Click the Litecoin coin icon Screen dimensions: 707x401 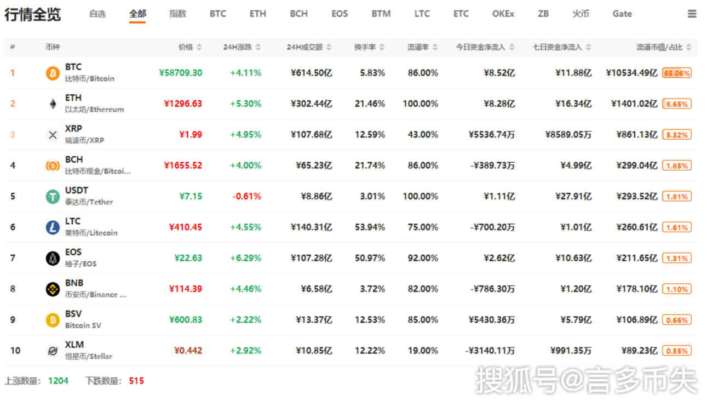pos(53,227)
